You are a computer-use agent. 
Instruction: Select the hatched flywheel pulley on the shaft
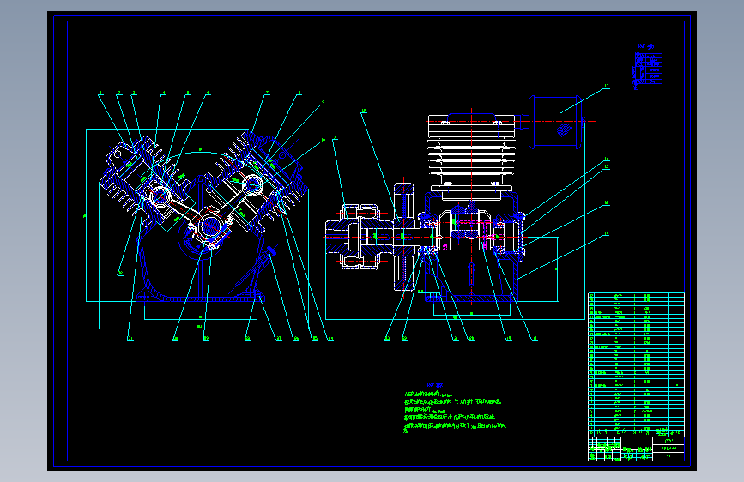[x=404, y=236]
